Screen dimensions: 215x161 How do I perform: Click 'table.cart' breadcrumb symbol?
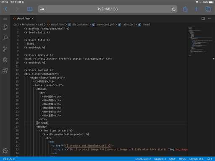click(128, 24)
